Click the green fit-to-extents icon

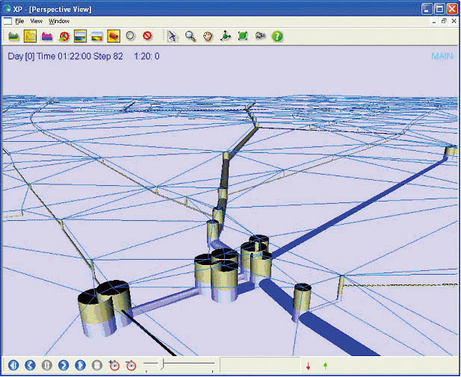tap(243, 36)
